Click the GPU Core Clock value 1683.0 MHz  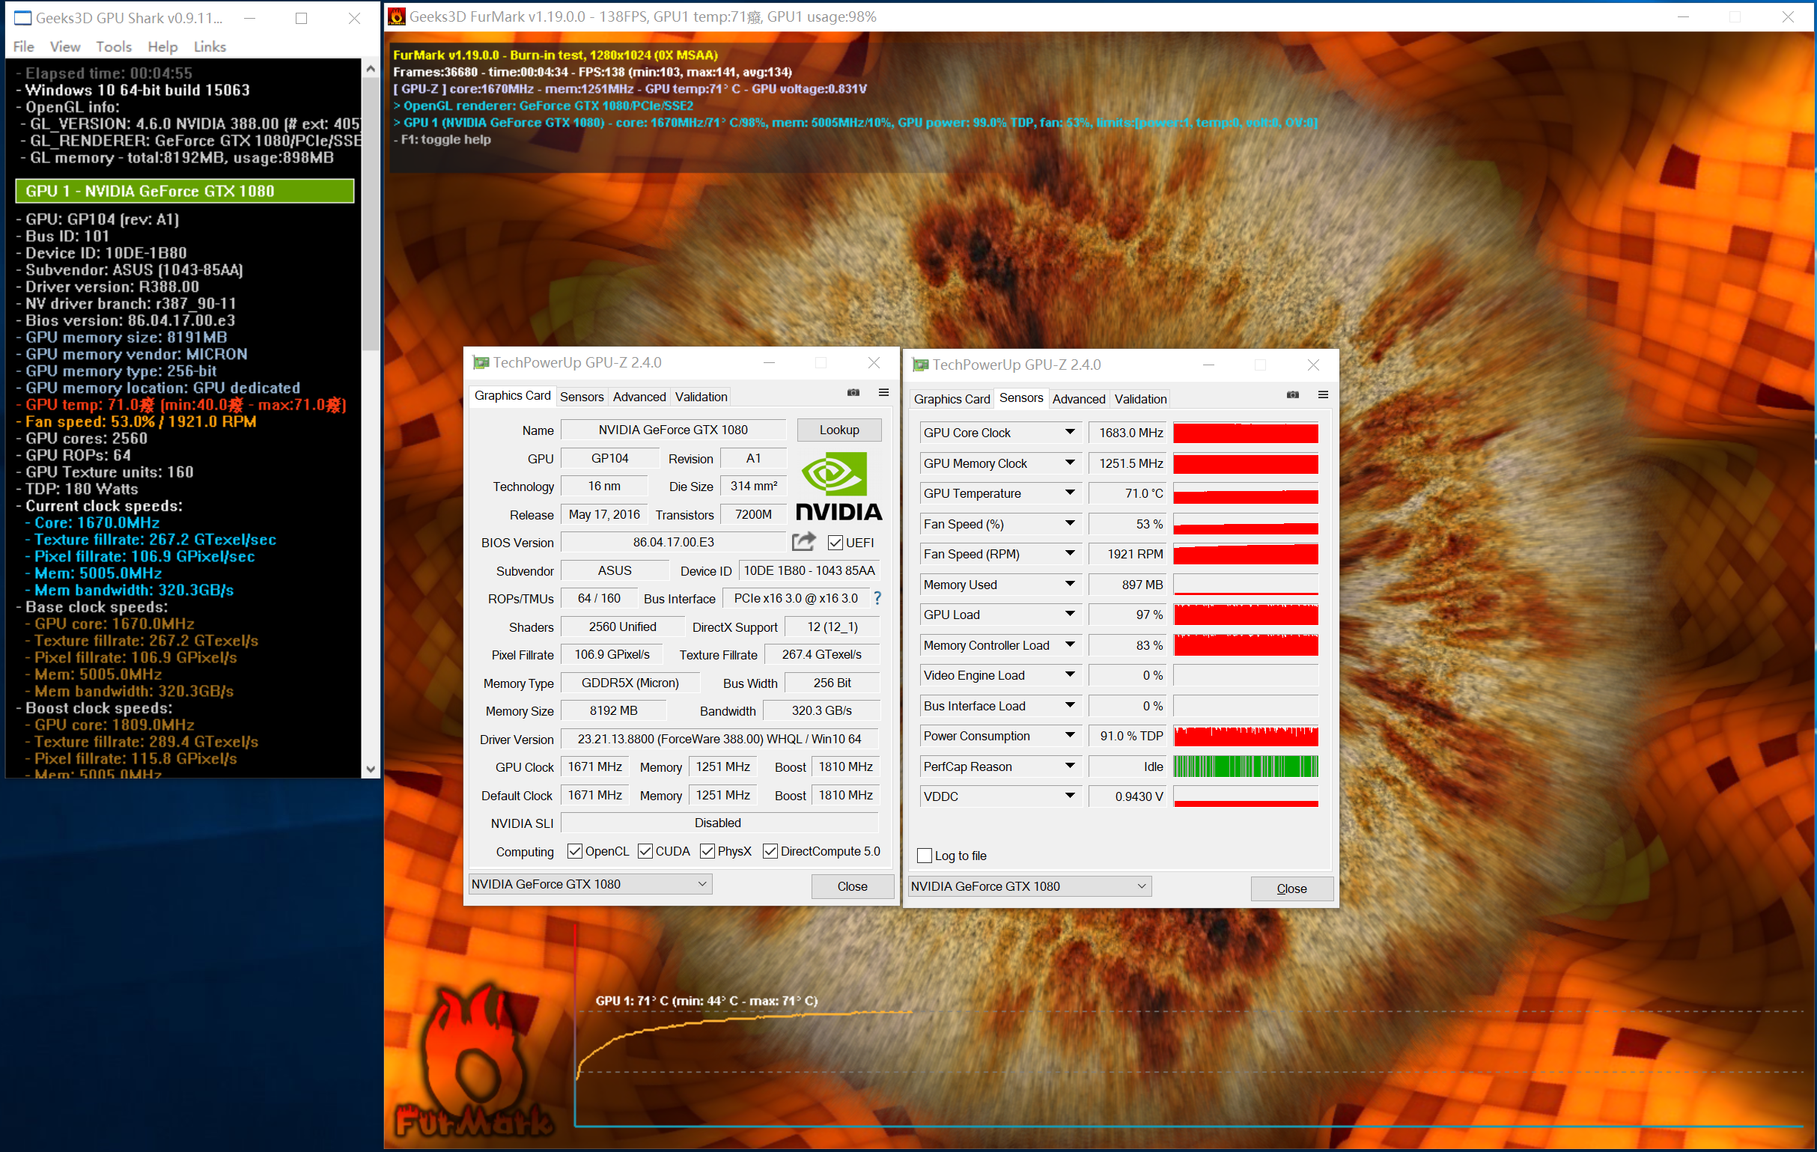pos(1127,433)
